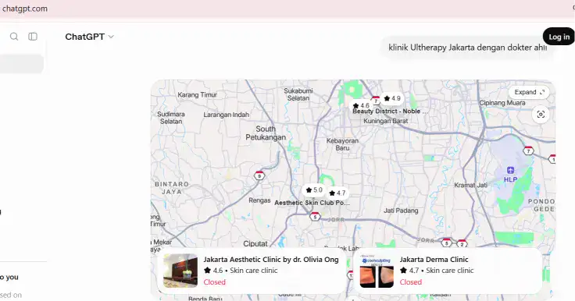
Task: Click the Jakarta Aesthetic Clinic thumbnail photo
Action: click(180, 271)
